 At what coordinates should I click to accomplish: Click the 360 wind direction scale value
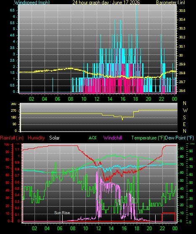(13, 104)
